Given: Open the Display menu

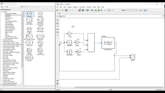Looking at the screenshot, I should tap(69, 7).
